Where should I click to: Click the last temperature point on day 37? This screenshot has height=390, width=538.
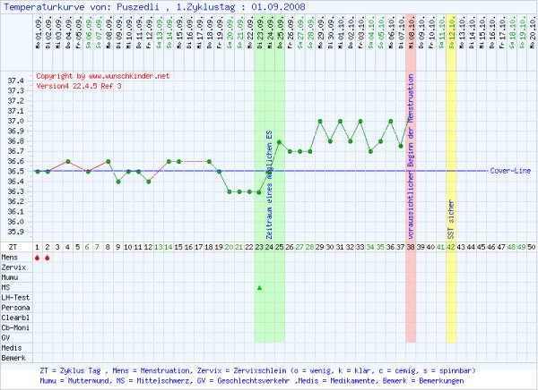401,145
